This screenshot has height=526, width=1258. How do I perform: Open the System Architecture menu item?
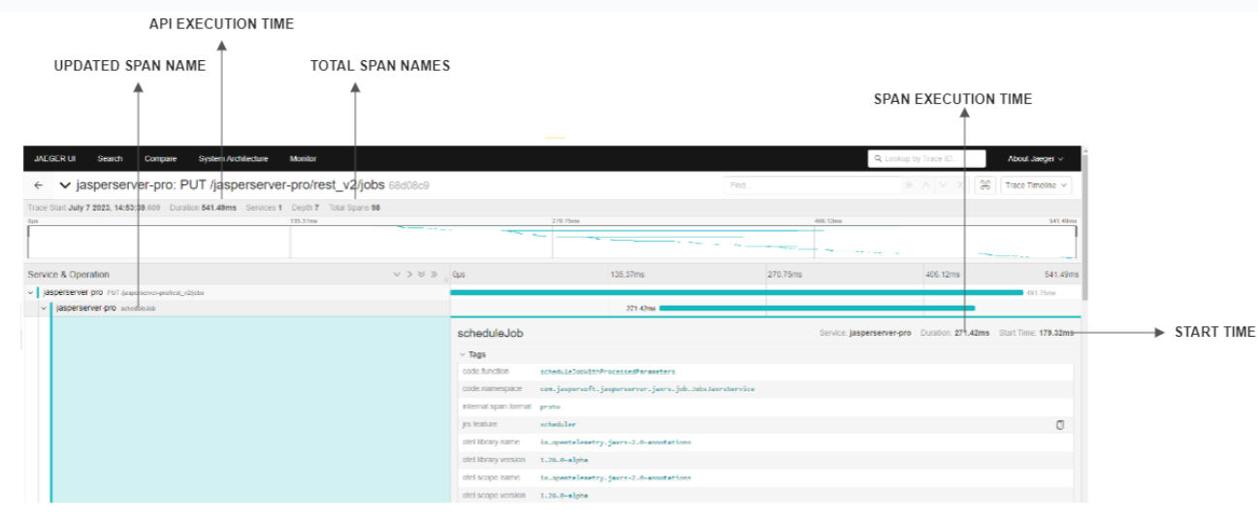[x=233, y=158]
